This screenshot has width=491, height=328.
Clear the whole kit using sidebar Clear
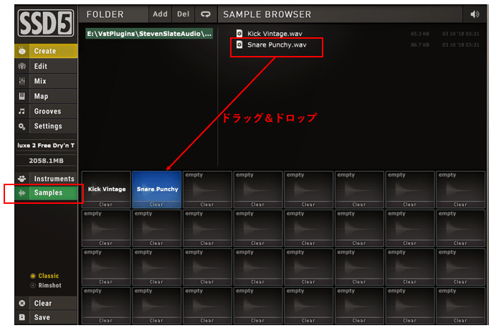46,303
